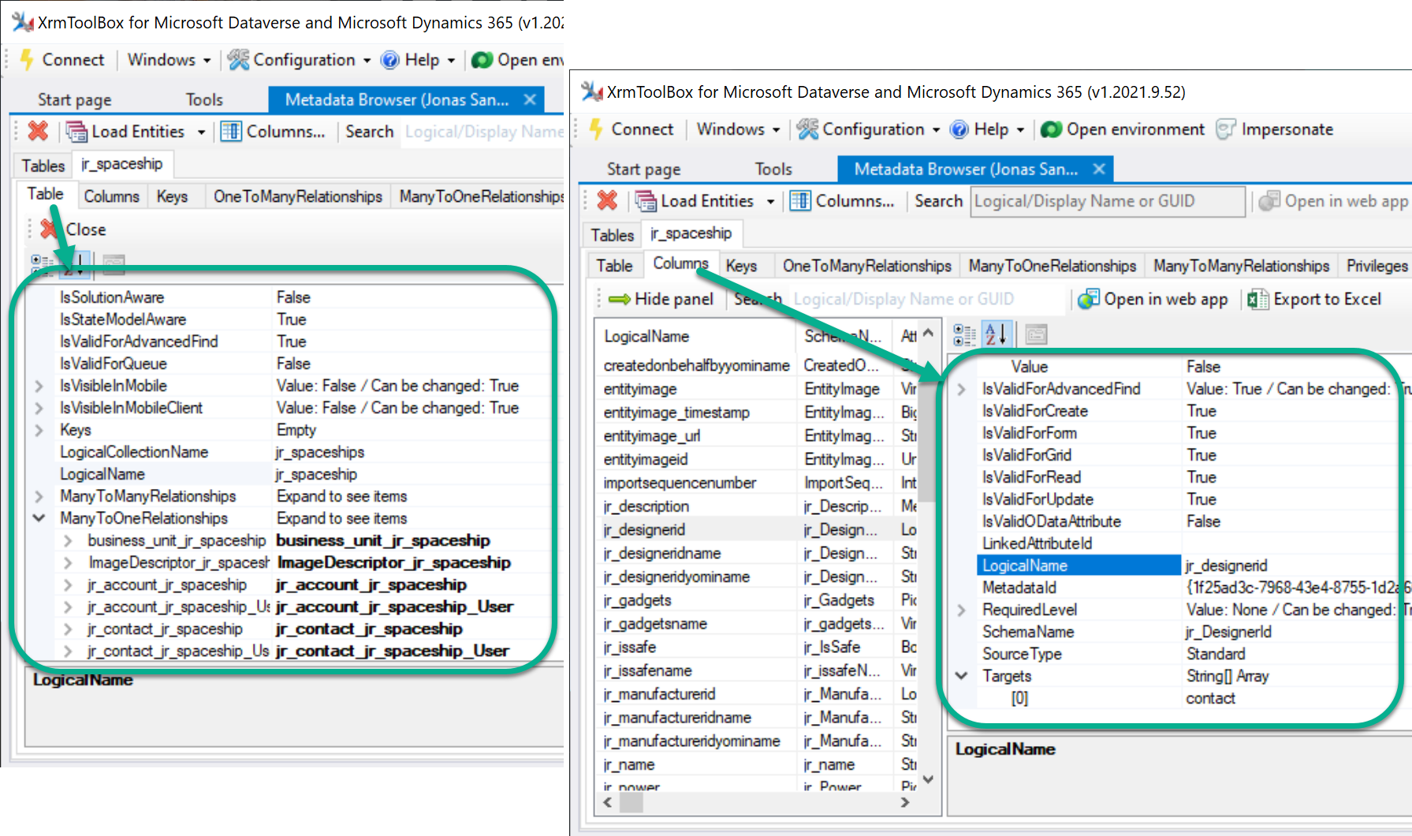The image size is (1412, 836).
Task: Click Columns... icon in the right window
Action: click(x=800, y=201)
